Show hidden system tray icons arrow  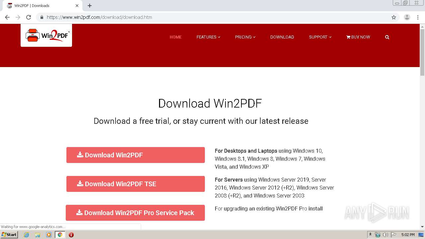click(x=370, y=235)
